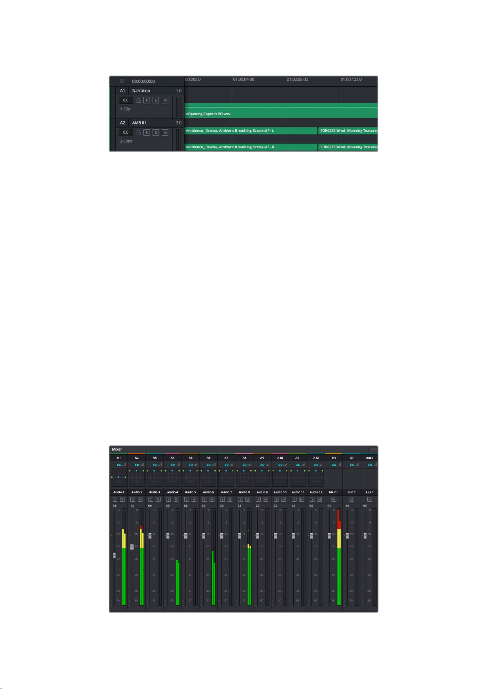Click the 01:00:04:00 ruler mark
Image resolution: width=487 pixels, height=689 pixels.
point(243,79)
